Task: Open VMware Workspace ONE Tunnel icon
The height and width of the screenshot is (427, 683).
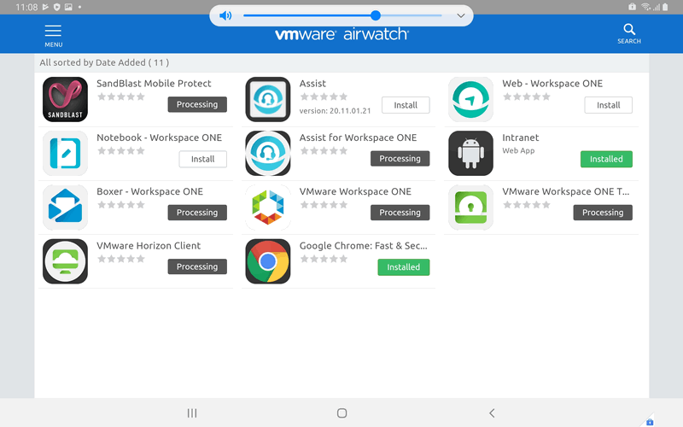Action: point(471,208)
